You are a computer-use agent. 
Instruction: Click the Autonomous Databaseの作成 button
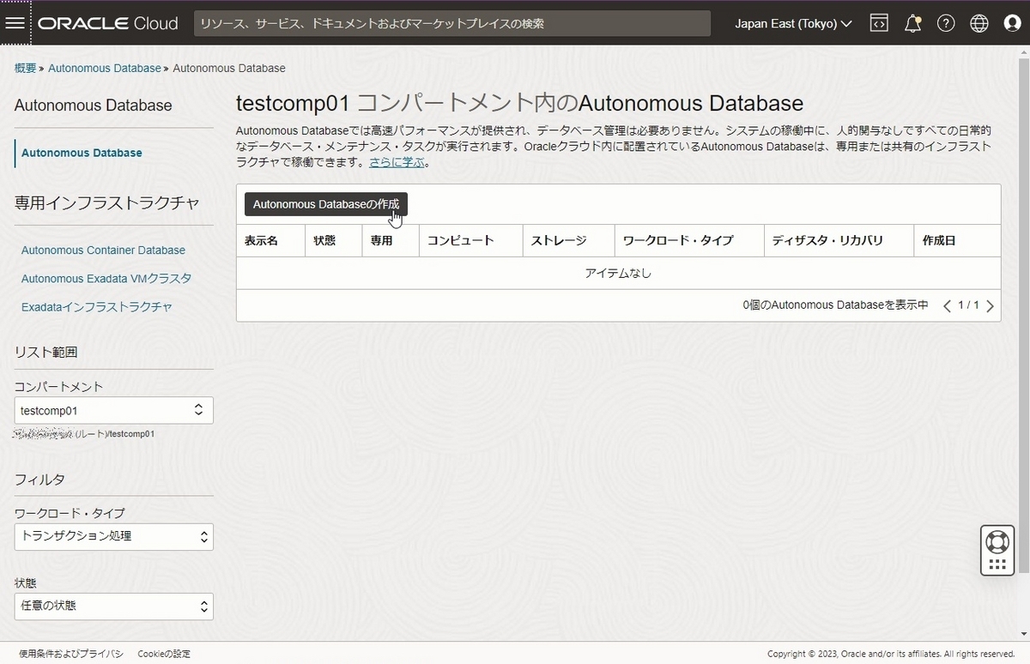point(324,204)
